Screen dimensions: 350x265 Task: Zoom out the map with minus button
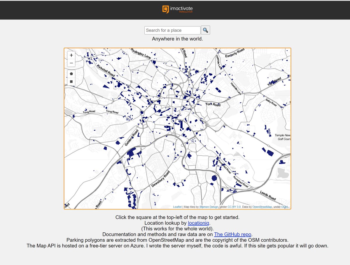point(71,63)
